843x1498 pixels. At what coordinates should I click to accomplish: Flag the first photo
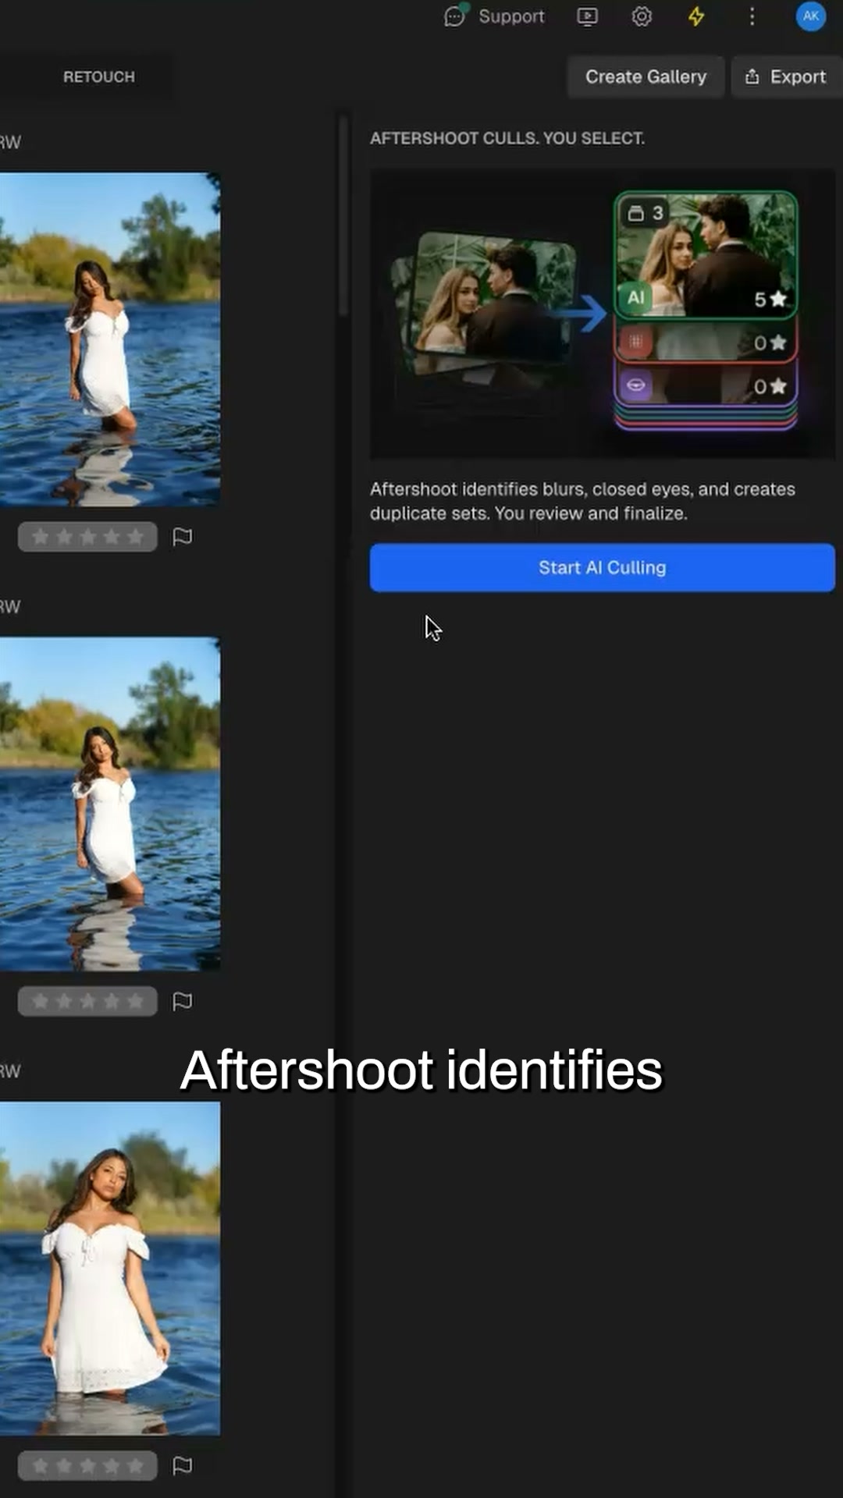pyautogui.click(x=183, y=537)
